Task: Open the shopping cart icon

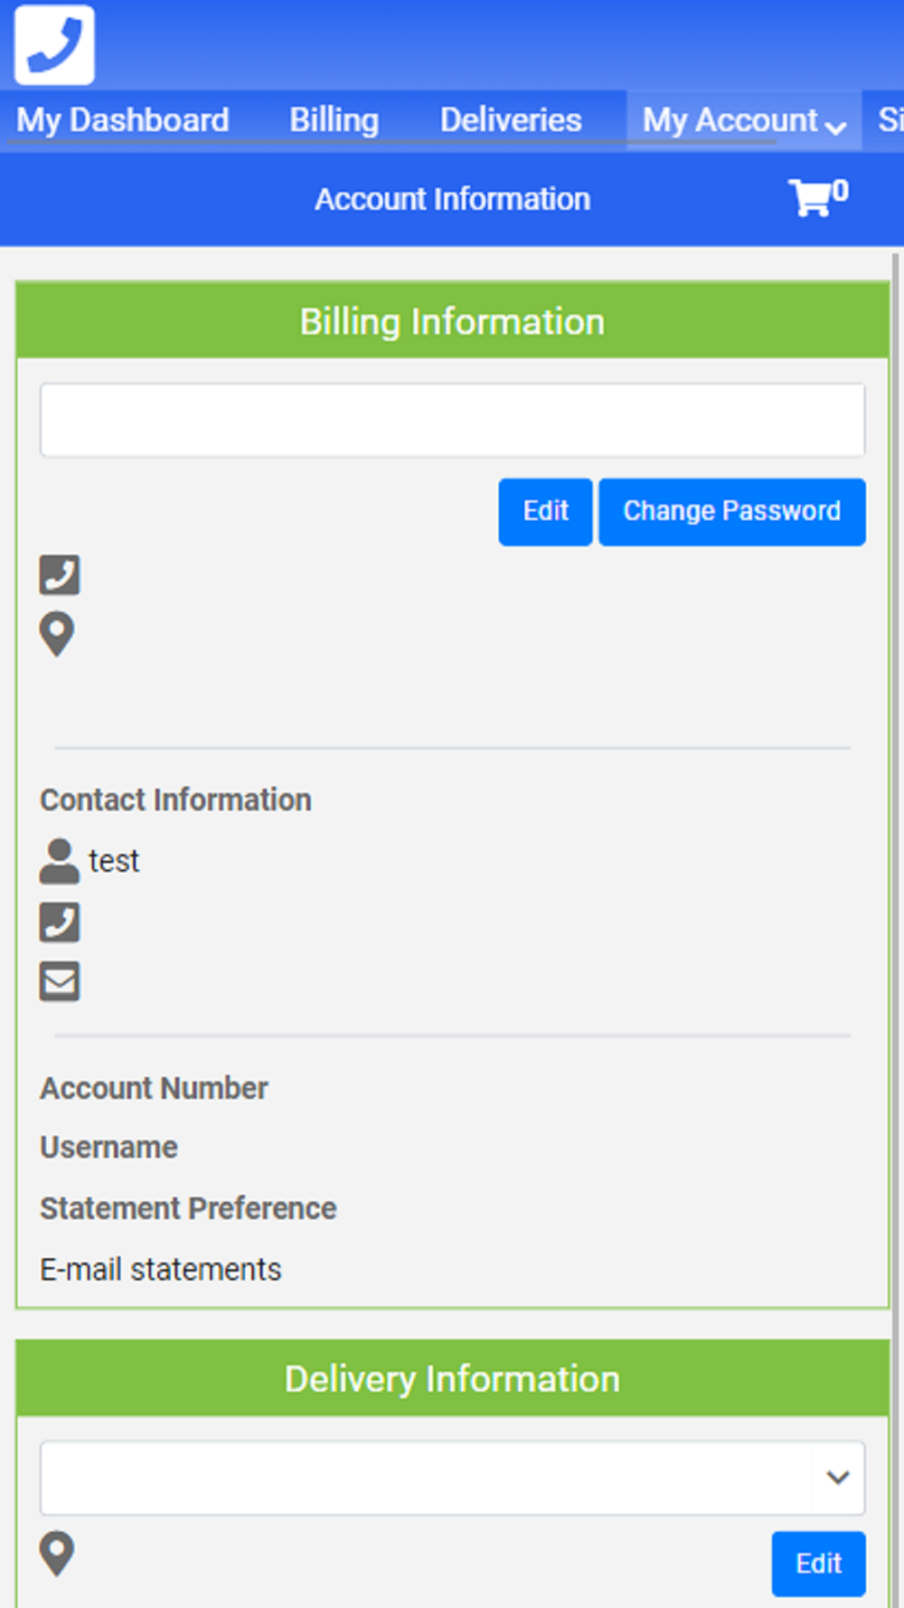Action: [x=813, y=197]
